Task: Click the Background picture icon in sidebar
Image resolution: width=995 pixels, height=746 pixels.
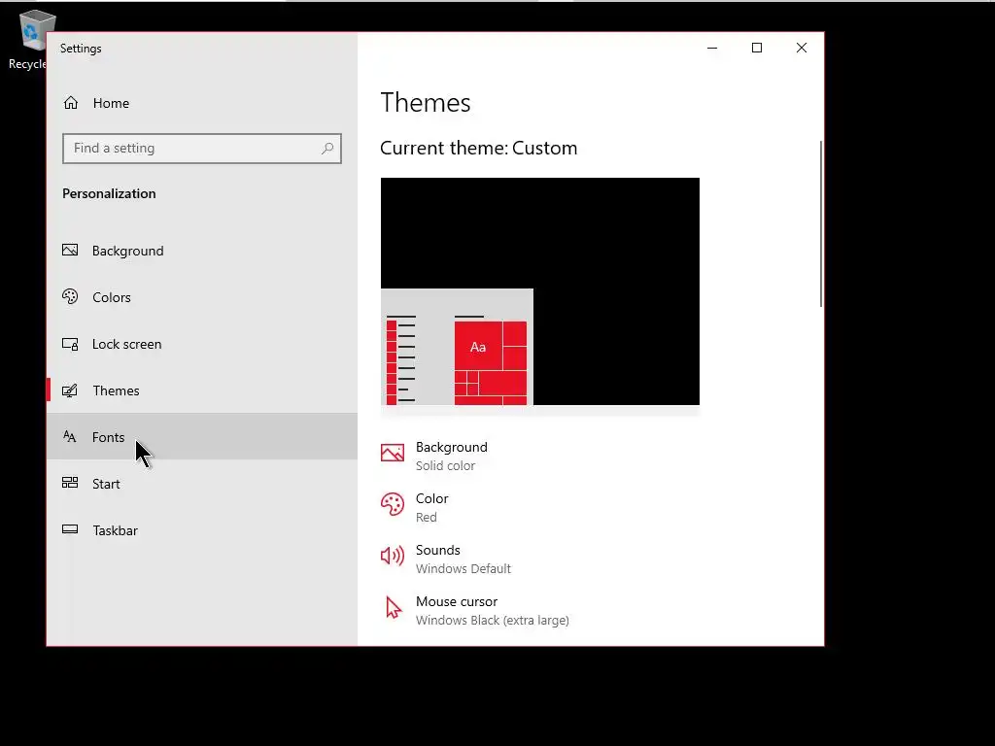Action: [x=70, y=250]
